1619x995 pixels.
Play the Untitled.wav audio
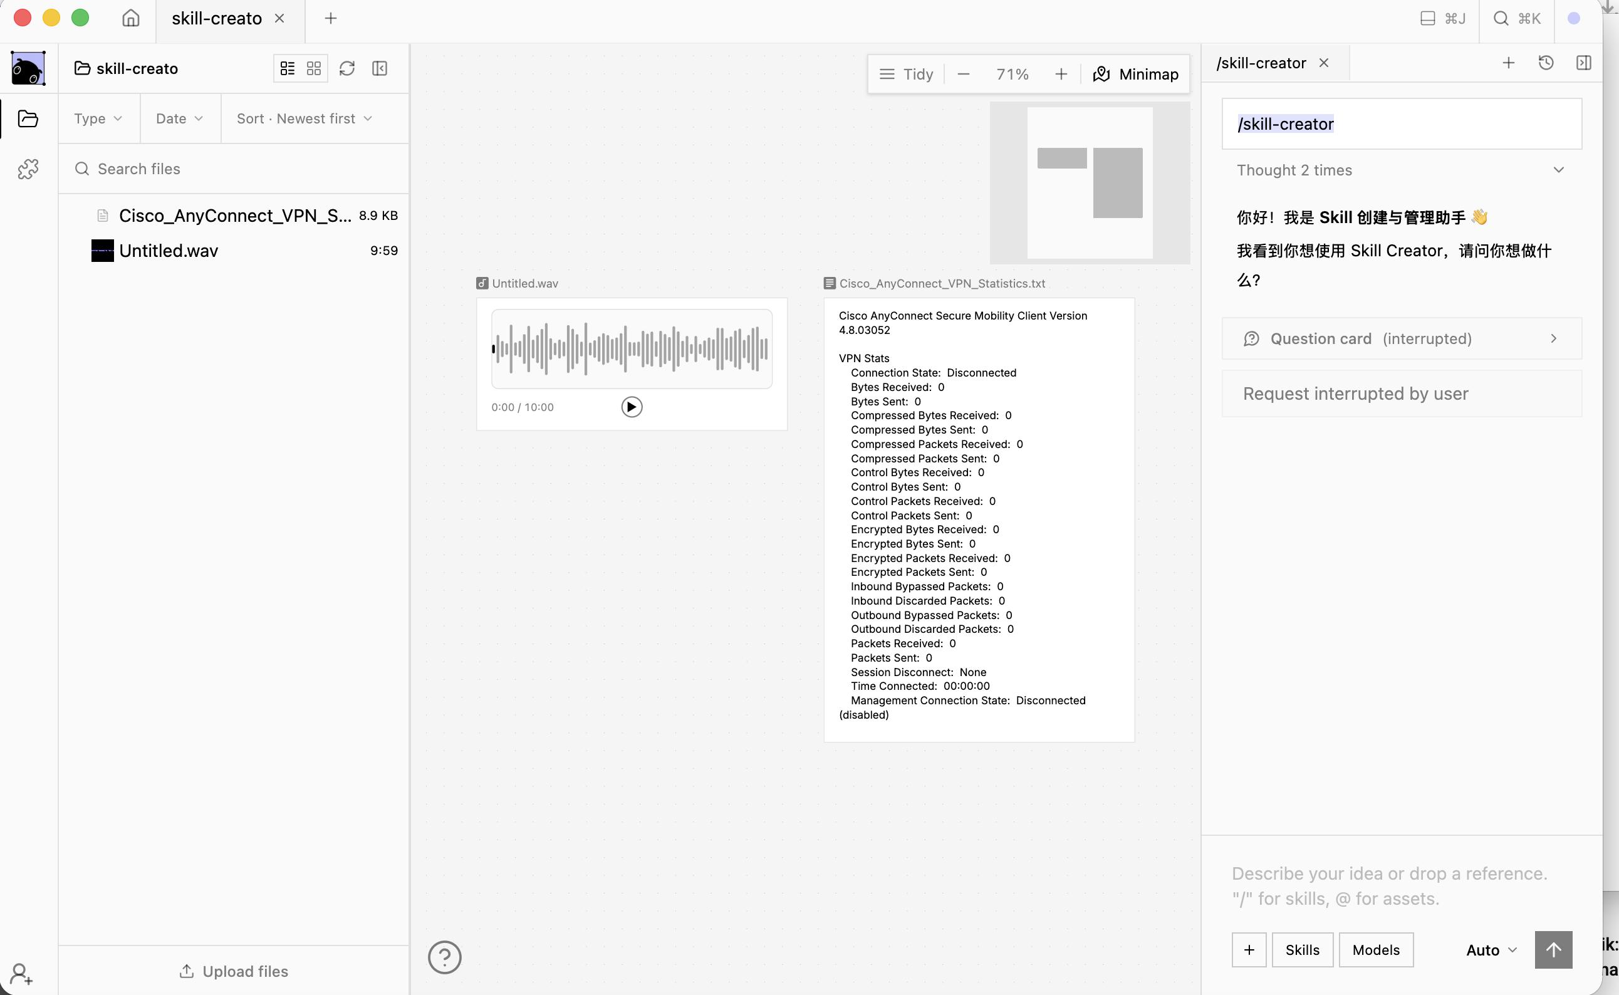632,407
